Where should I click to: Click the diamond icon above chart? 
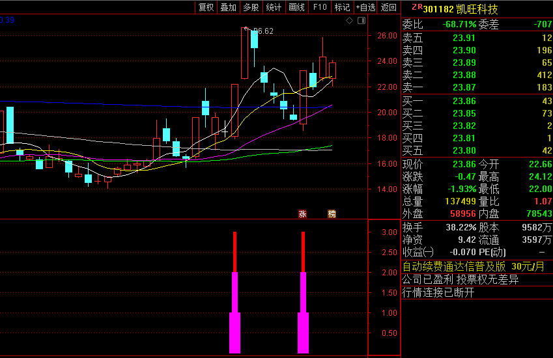(350, 20)
